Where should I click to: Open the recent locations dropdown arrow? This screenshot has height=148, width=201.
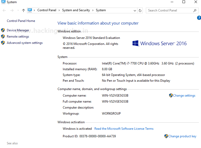point(18,10)
